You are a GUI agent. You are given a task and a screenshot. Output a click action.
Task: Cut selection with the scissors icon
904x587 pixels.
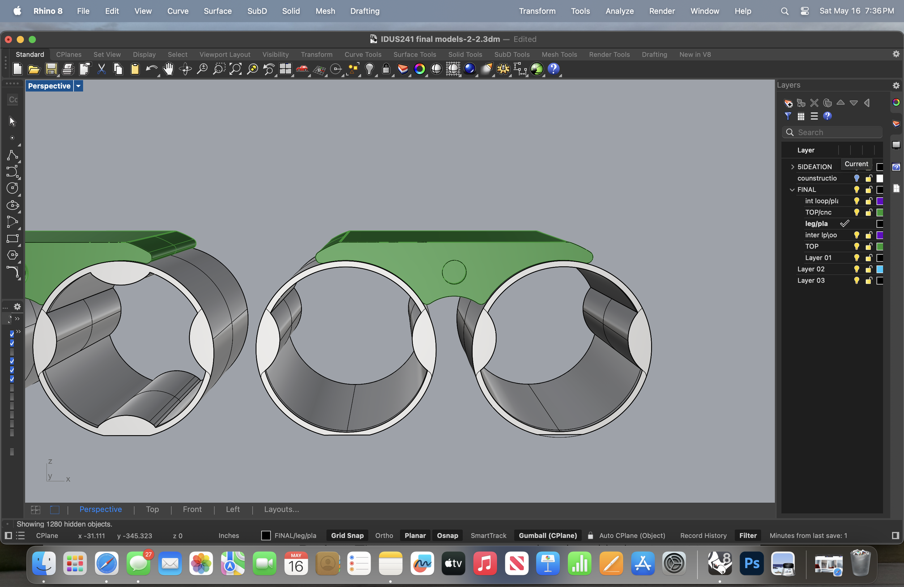click(x=101, y=69)
